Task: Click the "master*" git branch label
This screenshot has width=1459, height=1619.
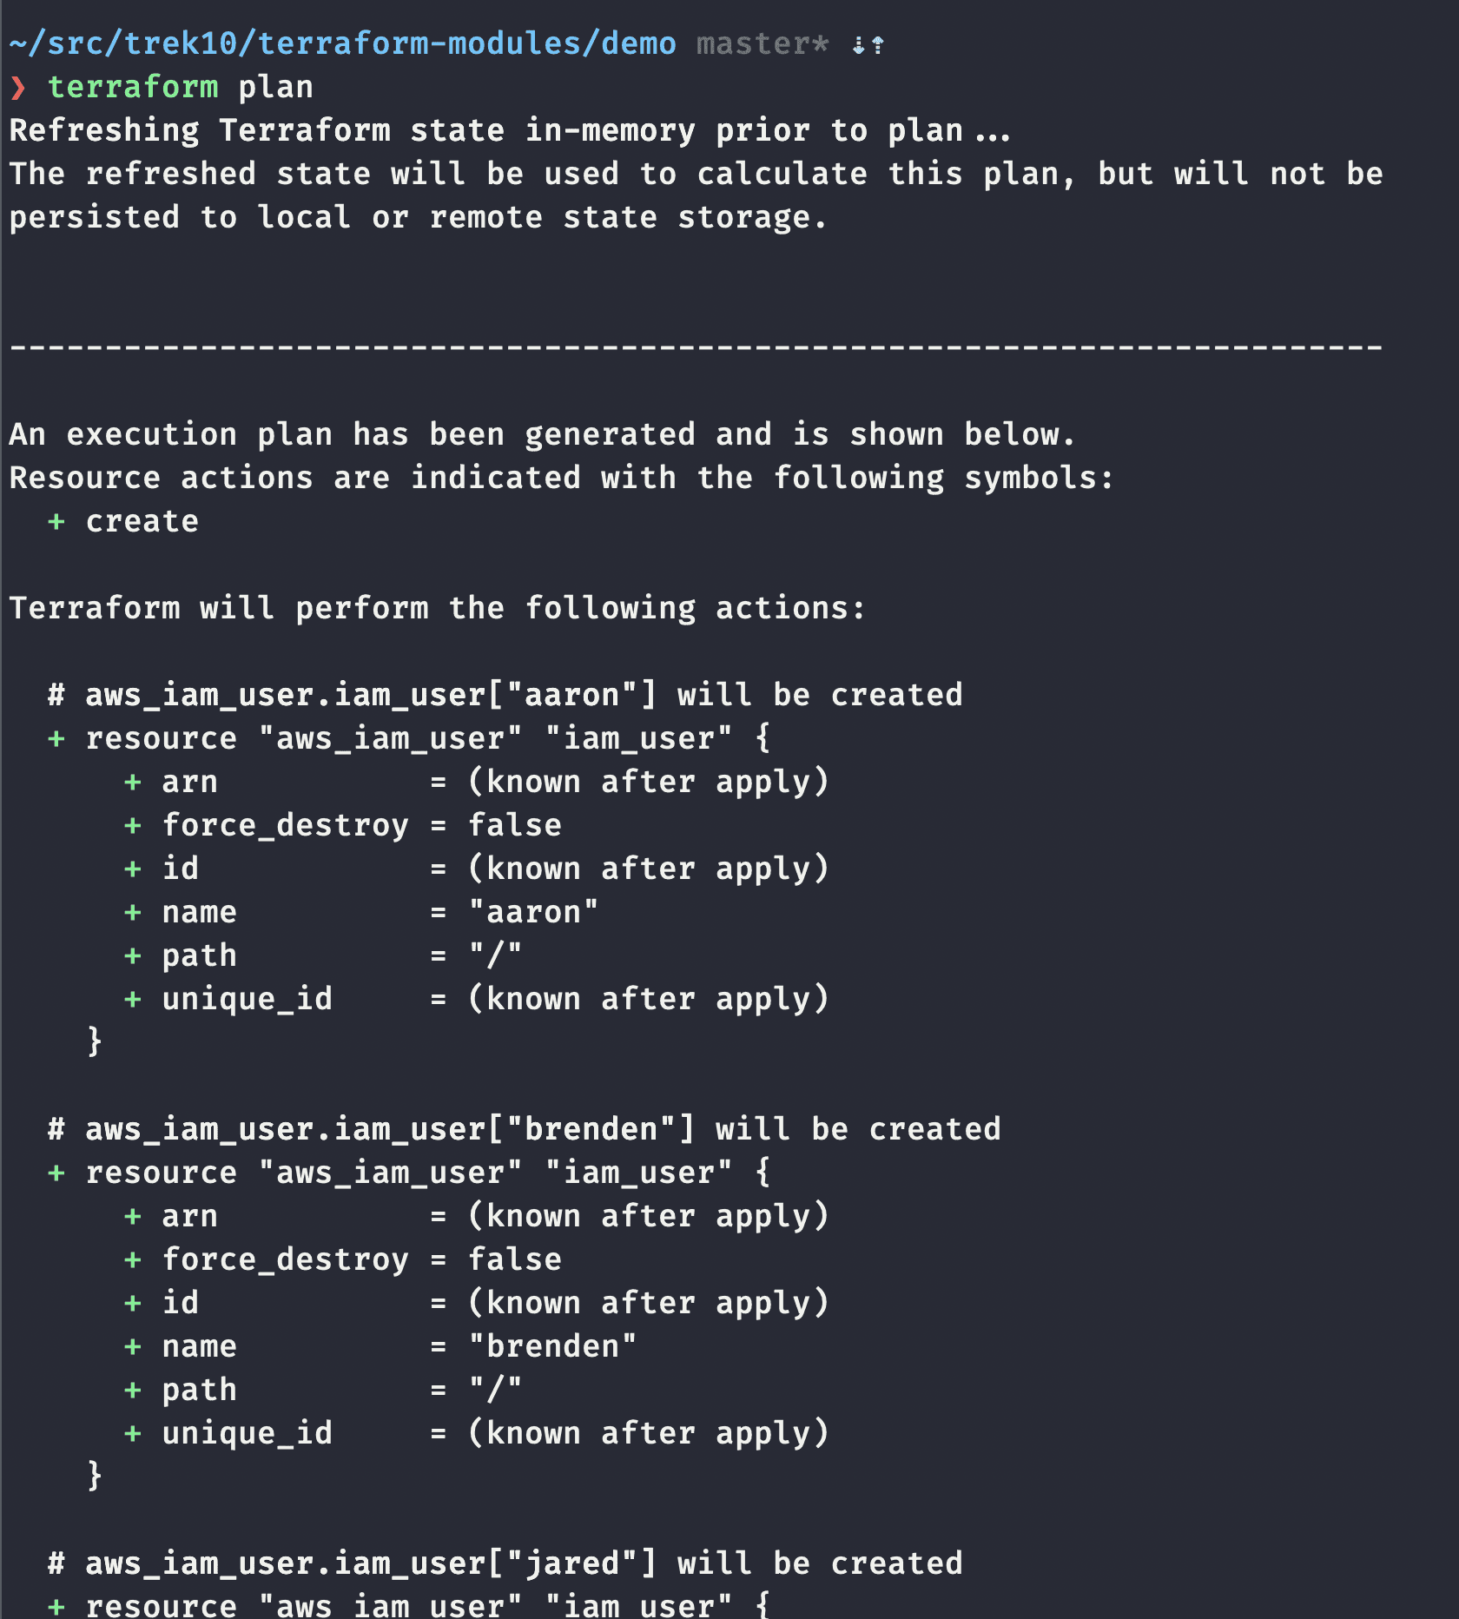Action: (x=762, y=43)
